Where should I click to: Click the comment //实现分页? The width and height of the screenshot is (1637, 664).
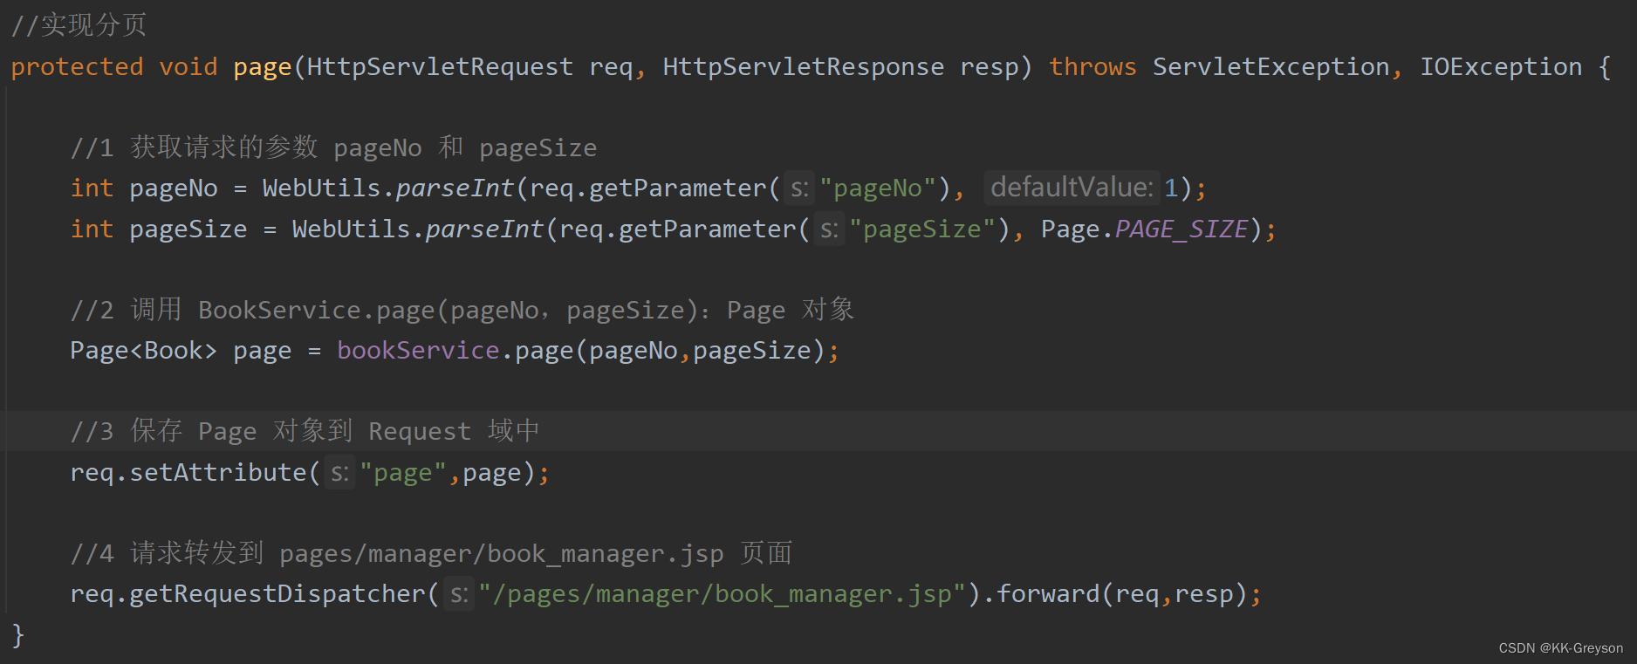click(x=79, y=25)
